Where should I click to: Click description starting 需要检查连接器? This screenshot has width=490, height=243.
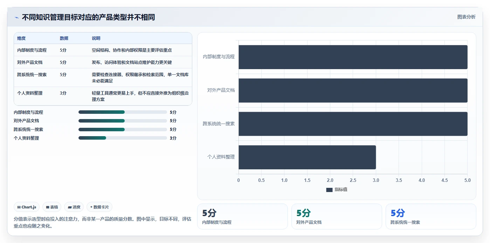pos(140,78)
